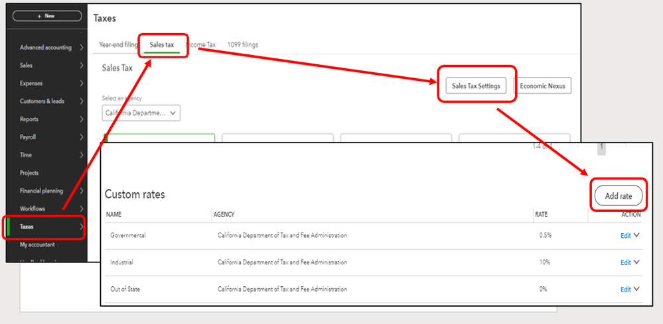Switch to the Year-end filing tab
This screenshot has width=663, height=324.
tap(118, 44)
